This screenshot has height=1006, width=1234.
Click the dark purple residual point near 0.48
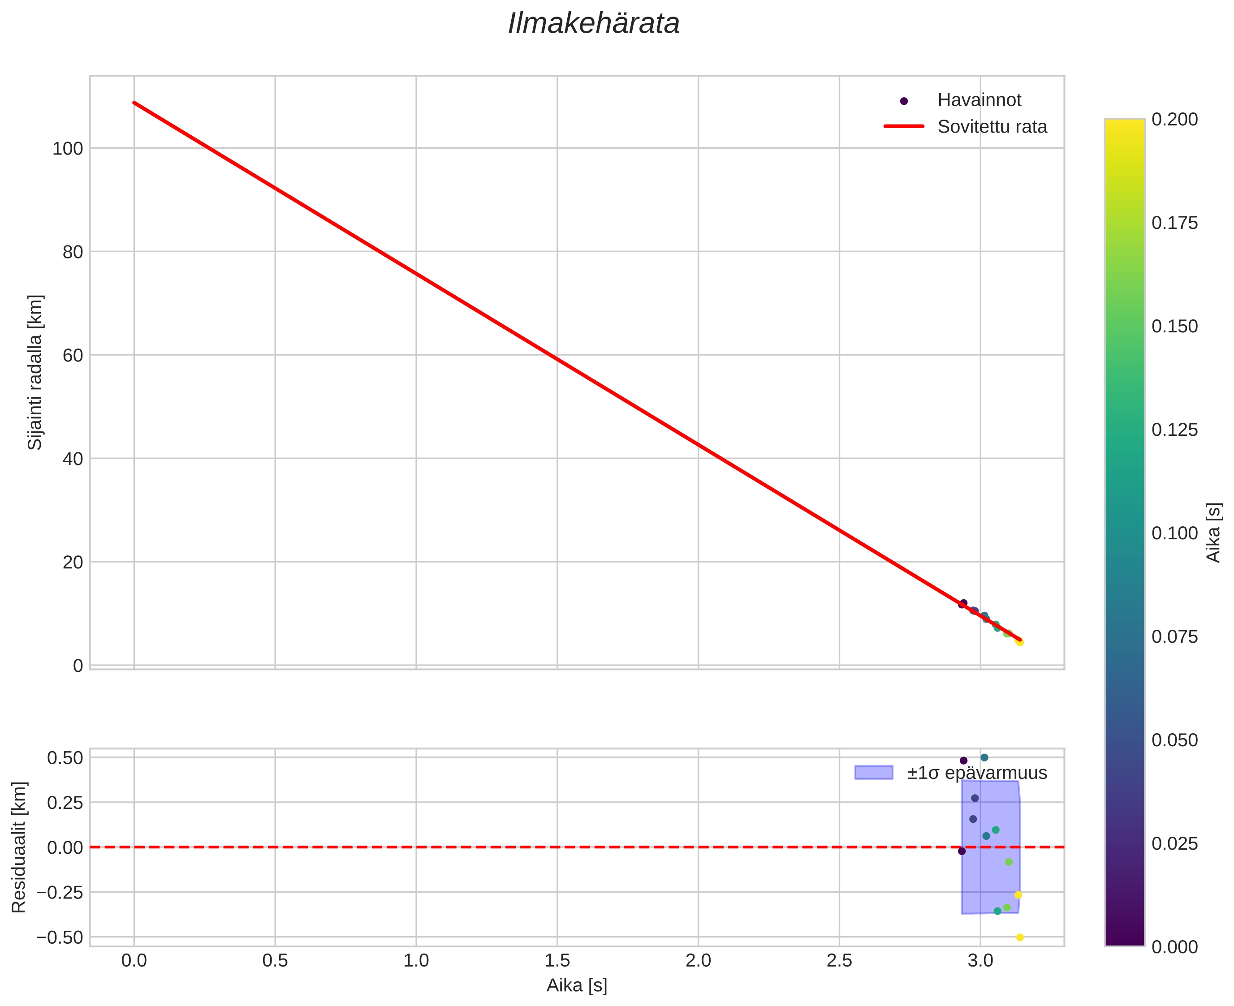pyautogui.click(x=964, y=760)
